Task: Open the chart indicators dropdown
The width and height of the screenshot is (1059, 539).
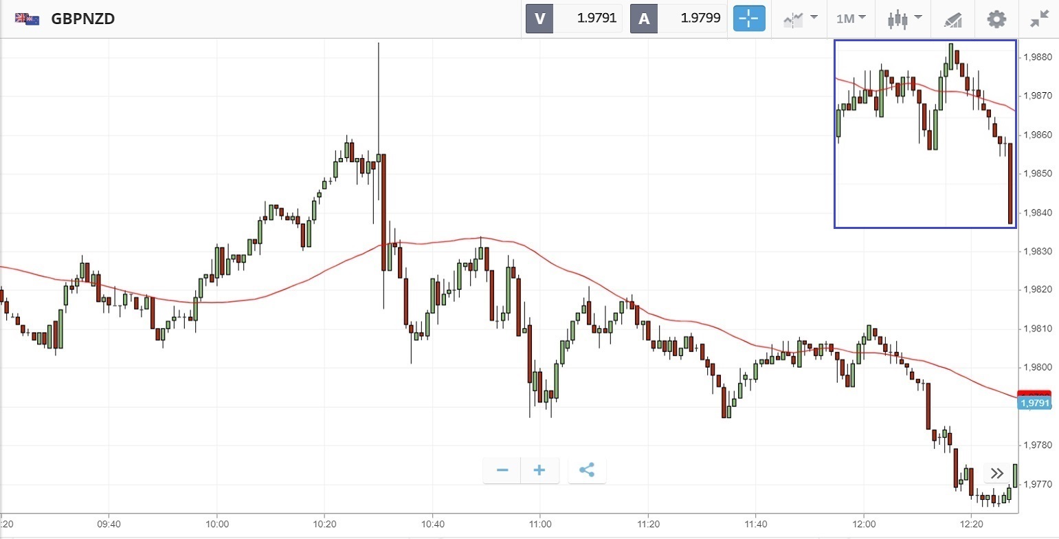Action: pos(800,19)
